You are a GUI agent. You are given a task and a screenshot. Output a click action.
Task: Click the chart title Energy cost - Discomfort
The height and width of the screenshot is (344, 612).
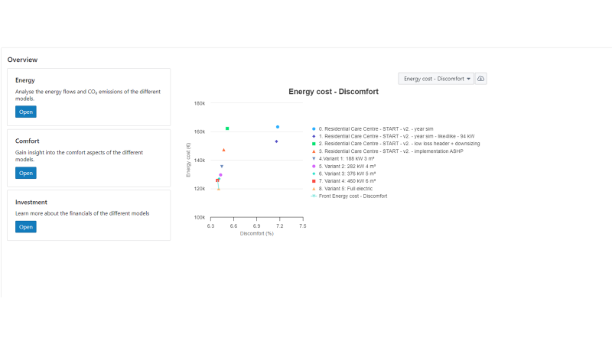(x=333, y=92)
